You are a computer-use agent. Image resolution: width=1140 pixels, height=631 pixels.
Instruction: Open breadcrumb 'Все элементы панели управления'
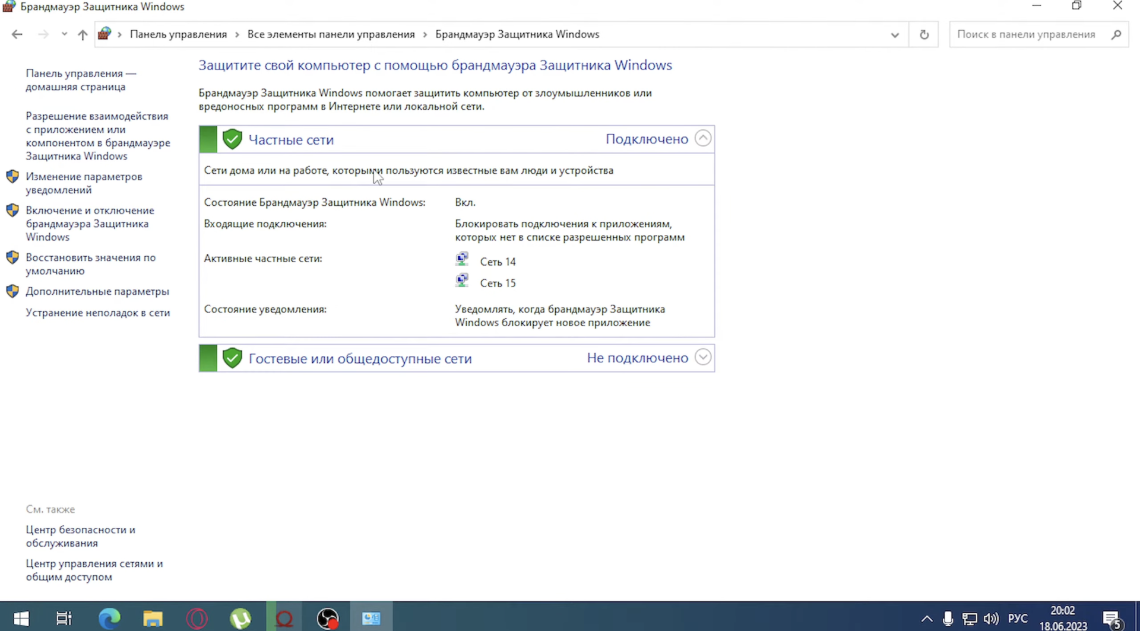point(331,34)
